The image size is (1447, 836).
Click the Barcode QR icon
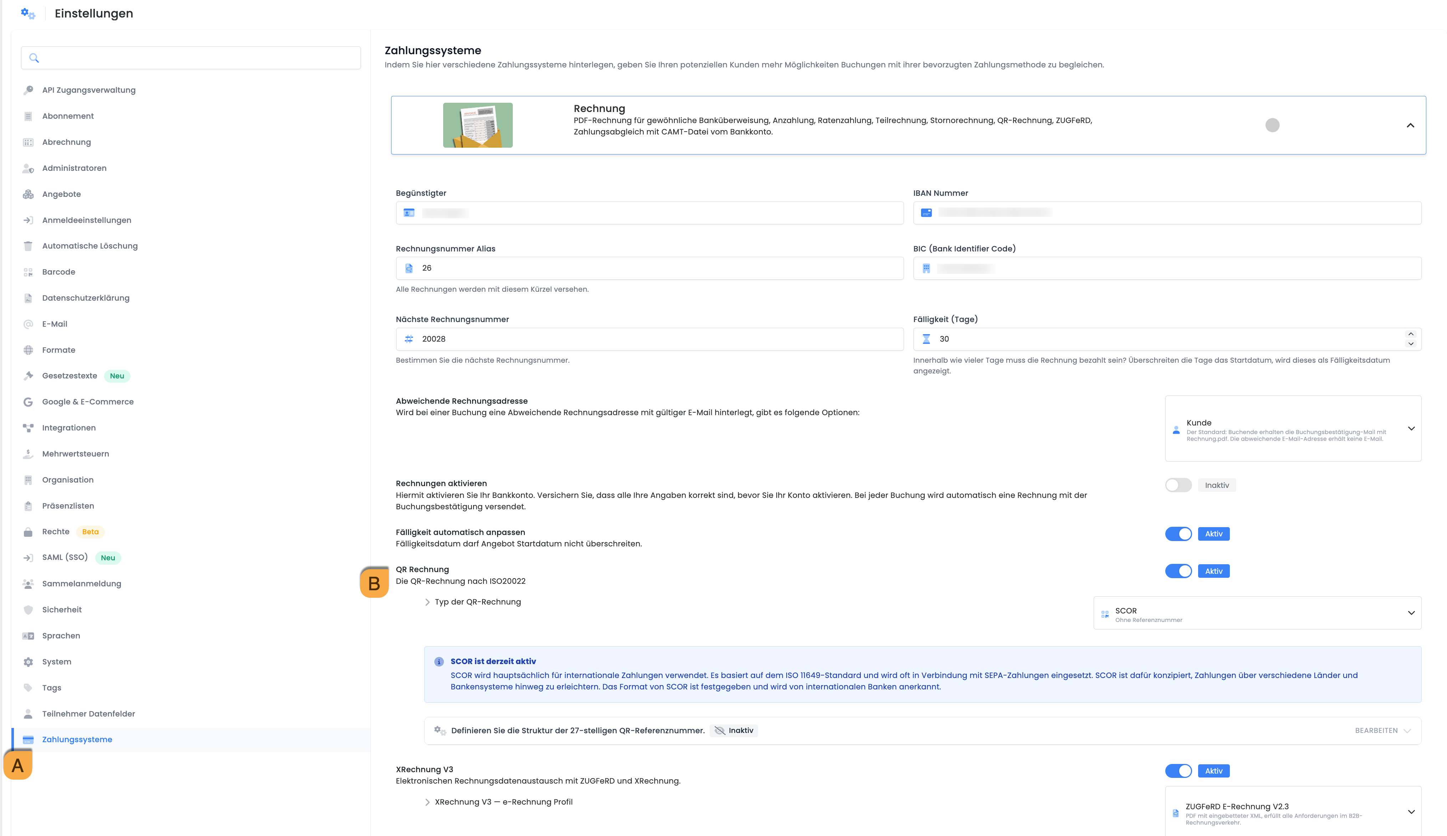28,272
